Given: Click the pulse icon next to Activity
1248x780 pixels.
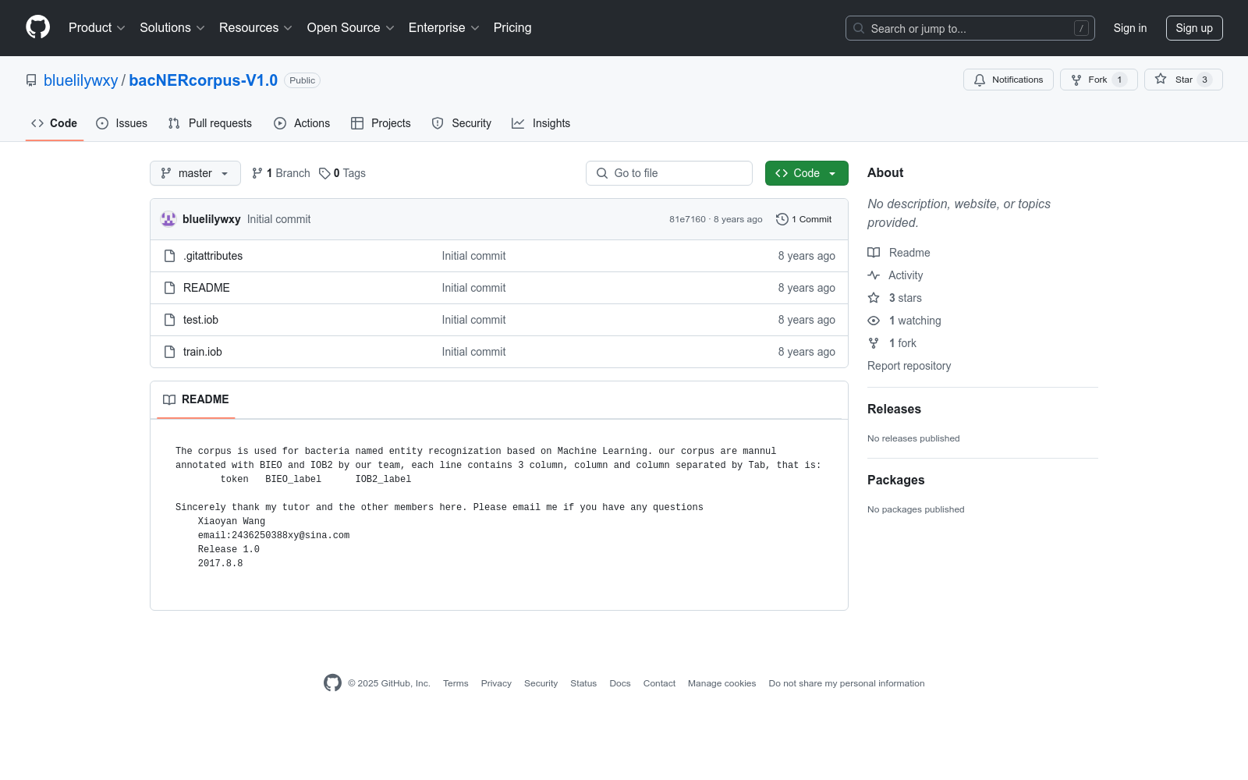Looking at the screenshot, I should pos(874,275).
